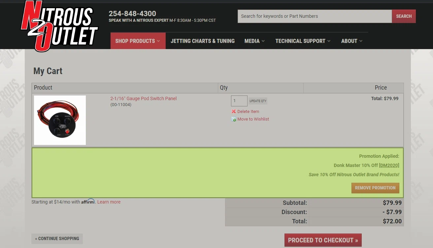Click the Affirm Learn more link

coord(109,202)
